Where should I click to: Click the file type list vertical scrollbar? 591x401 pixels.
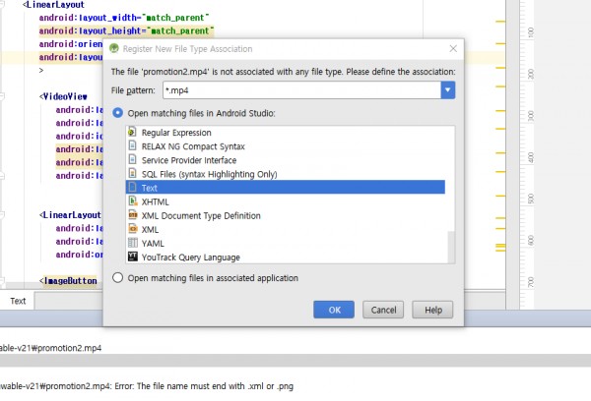451,247
